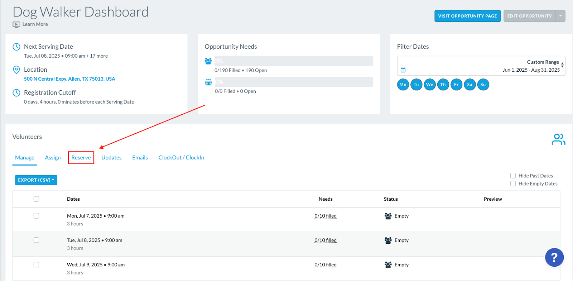
Task: Check the box for Mon, Jul 7, 2025
Action: 36,216
